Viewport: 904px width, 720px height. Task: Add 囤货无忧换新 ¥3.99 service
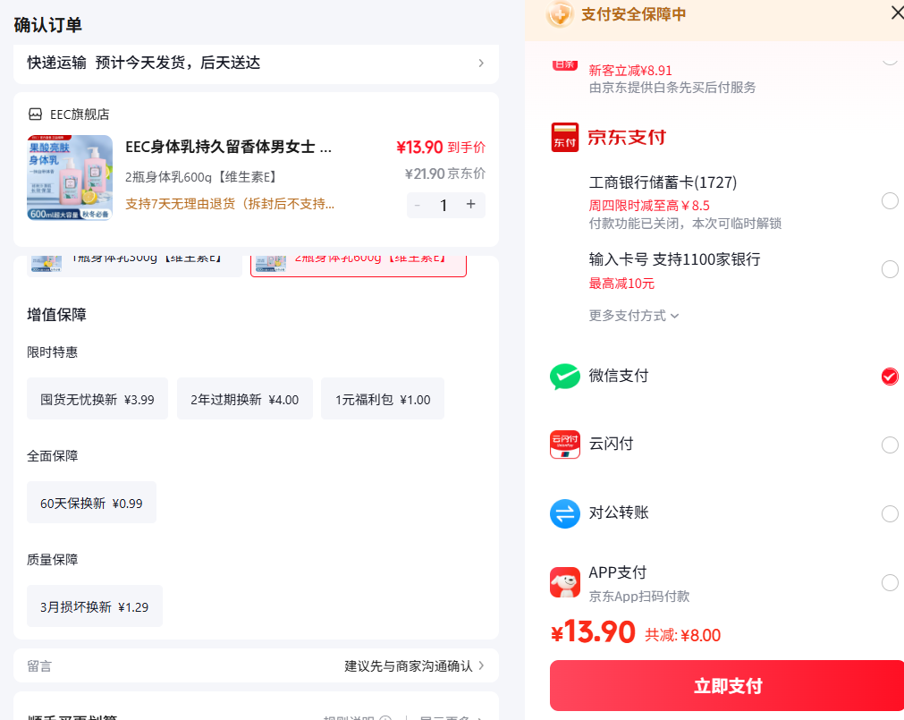(97, 399)
